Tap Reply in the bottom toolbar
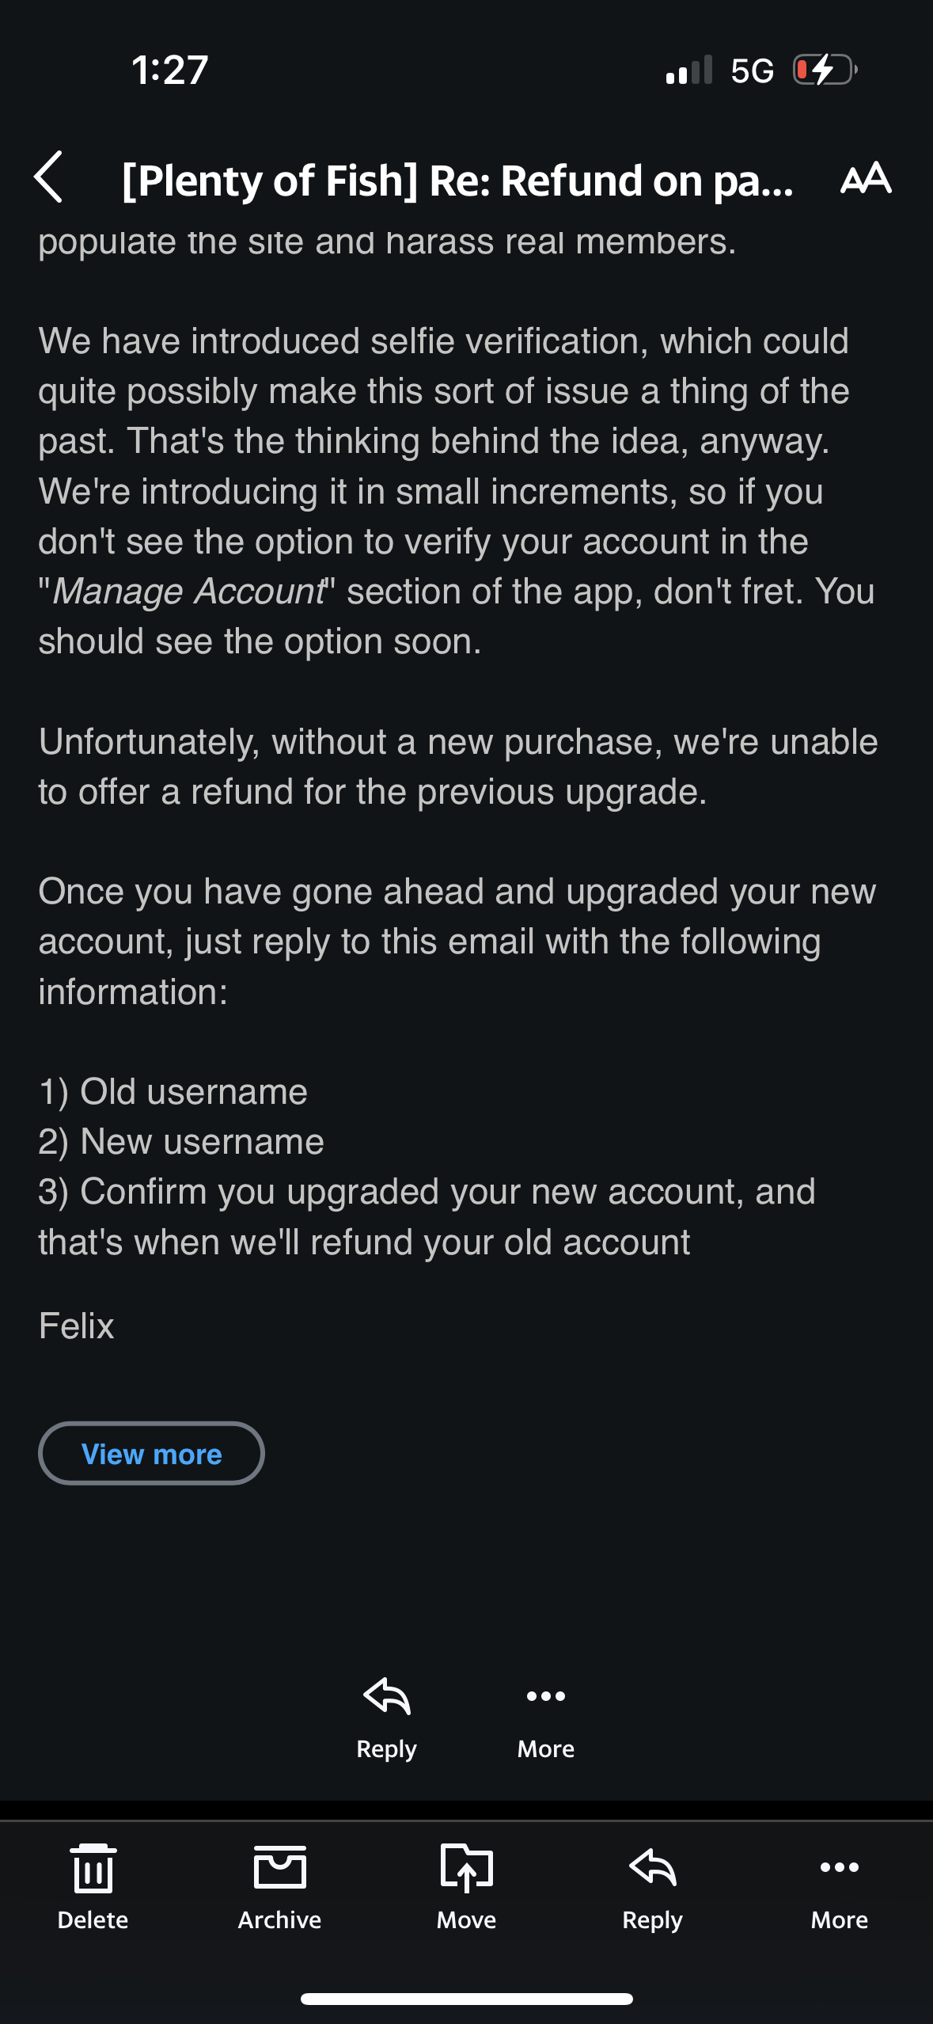Screen dimensions: 933x2024 pyautogui.click(x=652, y=1869)
